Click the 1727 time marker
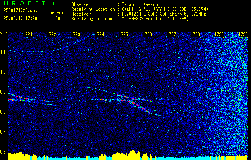 [171, 34]
